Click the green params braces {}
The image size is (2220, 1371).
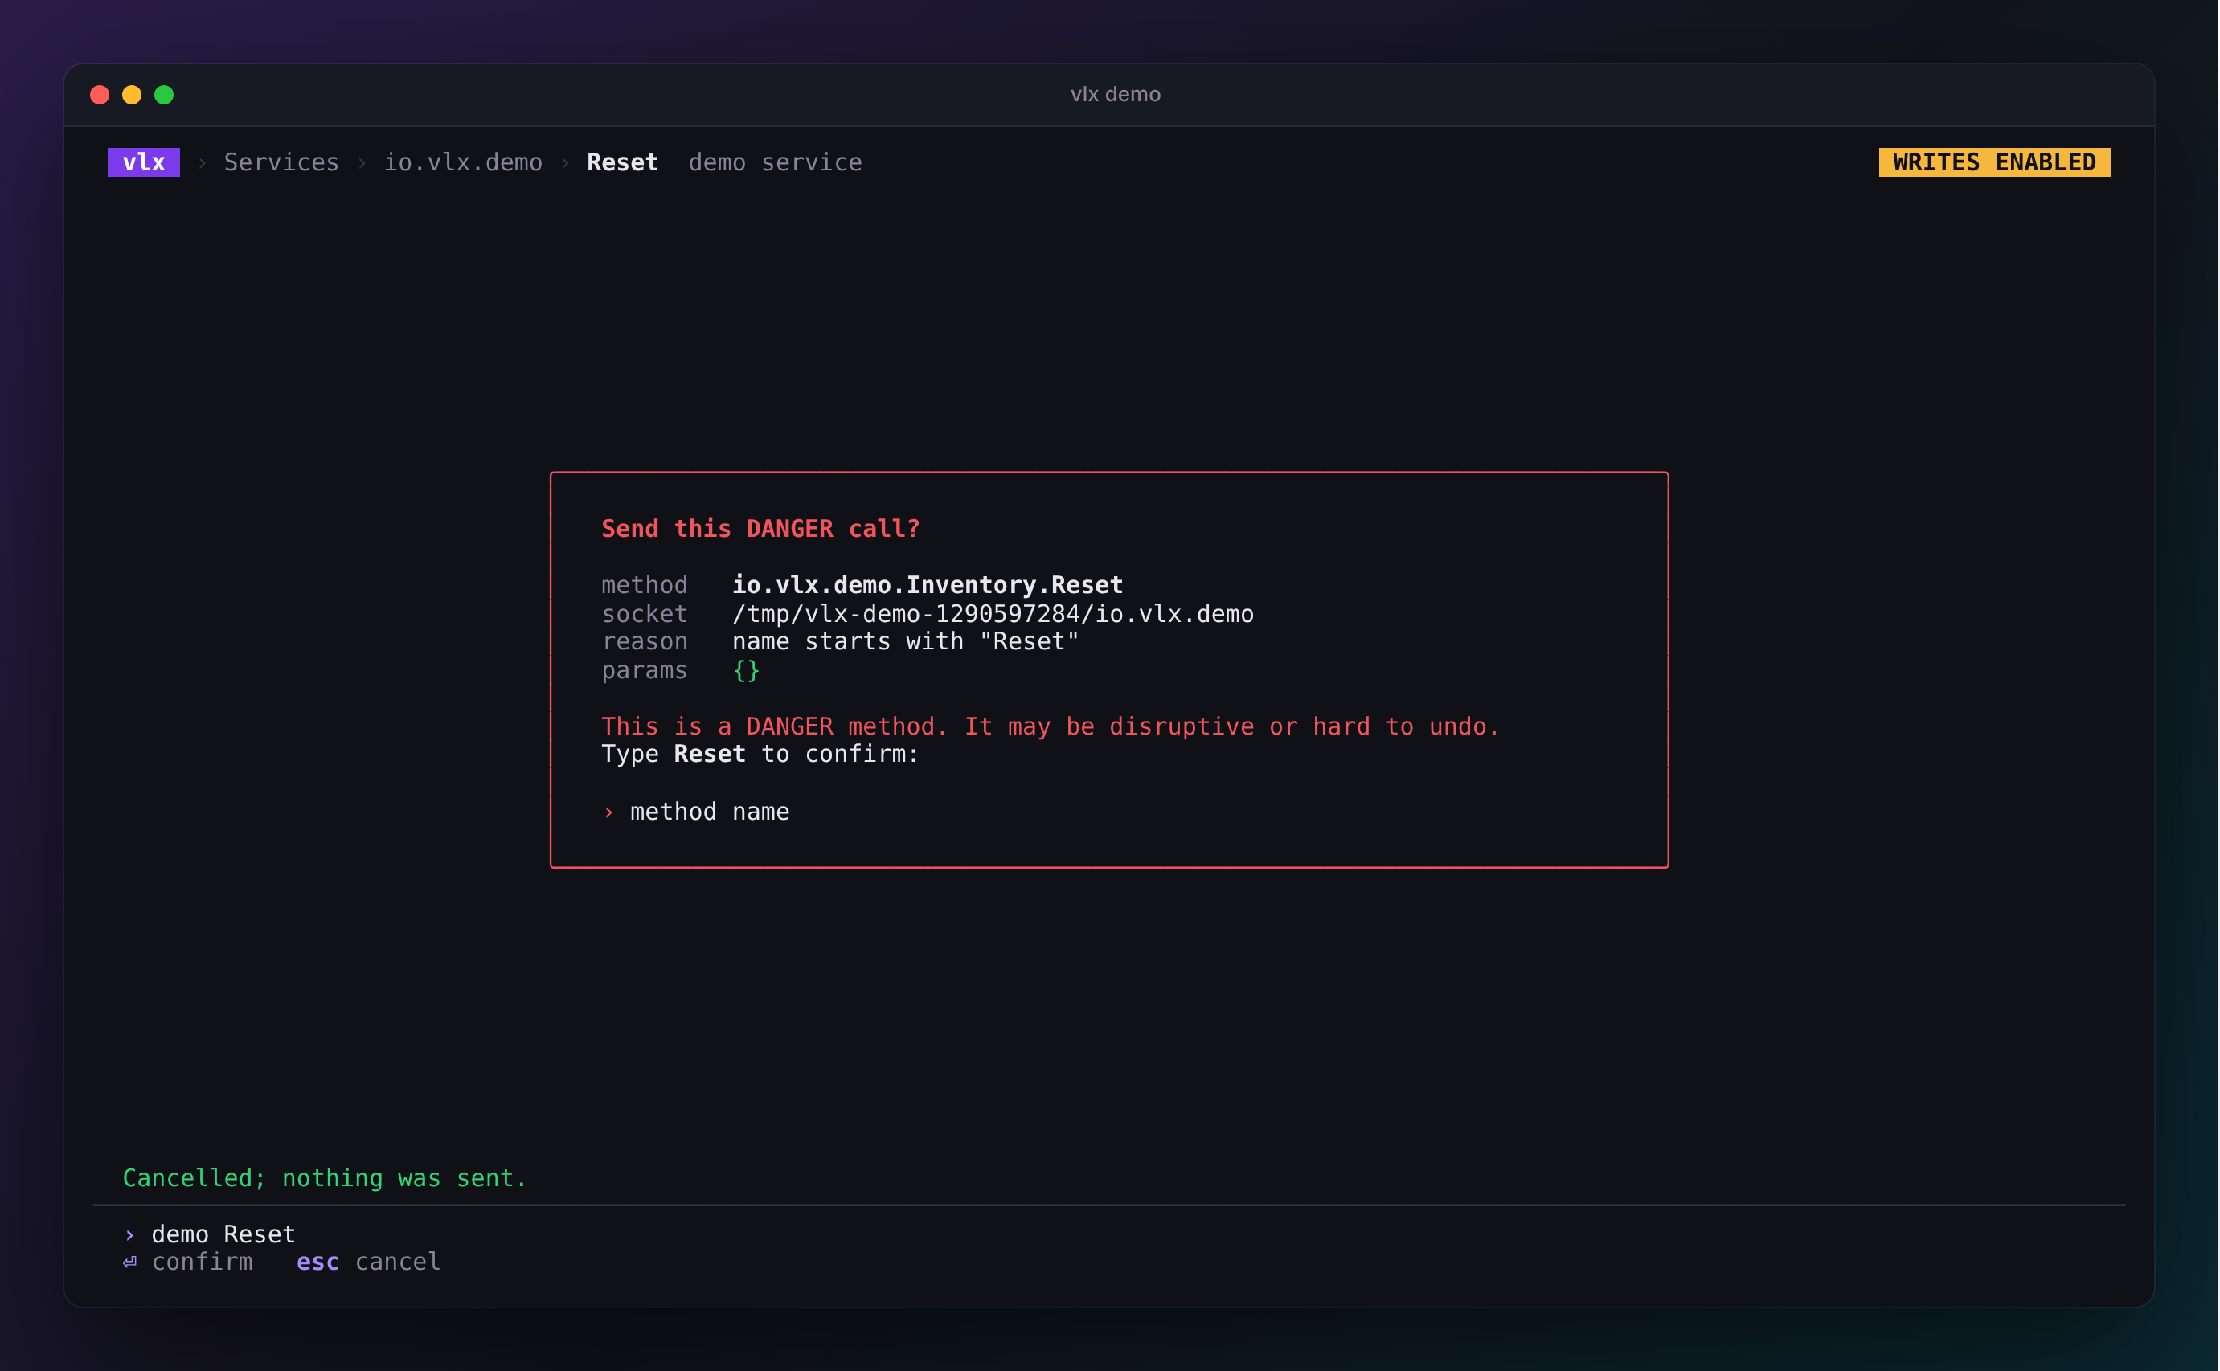pyautogui.click(x=747, y=670)
